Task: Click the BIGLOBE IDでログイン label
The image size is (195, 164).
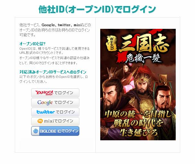Action: (x=59, y=131)
